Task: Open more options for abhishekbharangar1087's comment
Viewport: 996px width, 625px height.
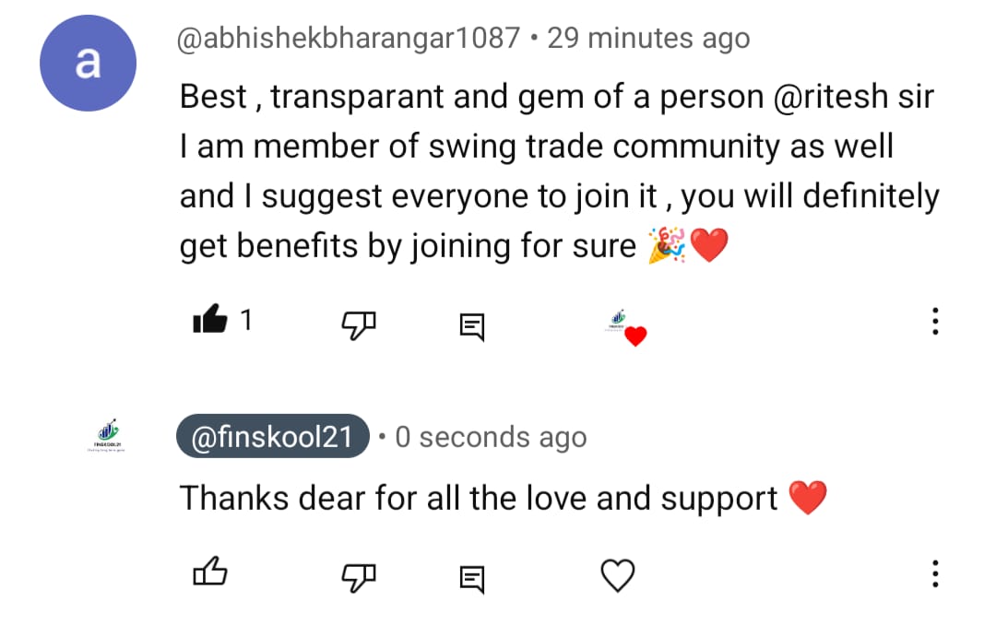Action: click(935, 321)
